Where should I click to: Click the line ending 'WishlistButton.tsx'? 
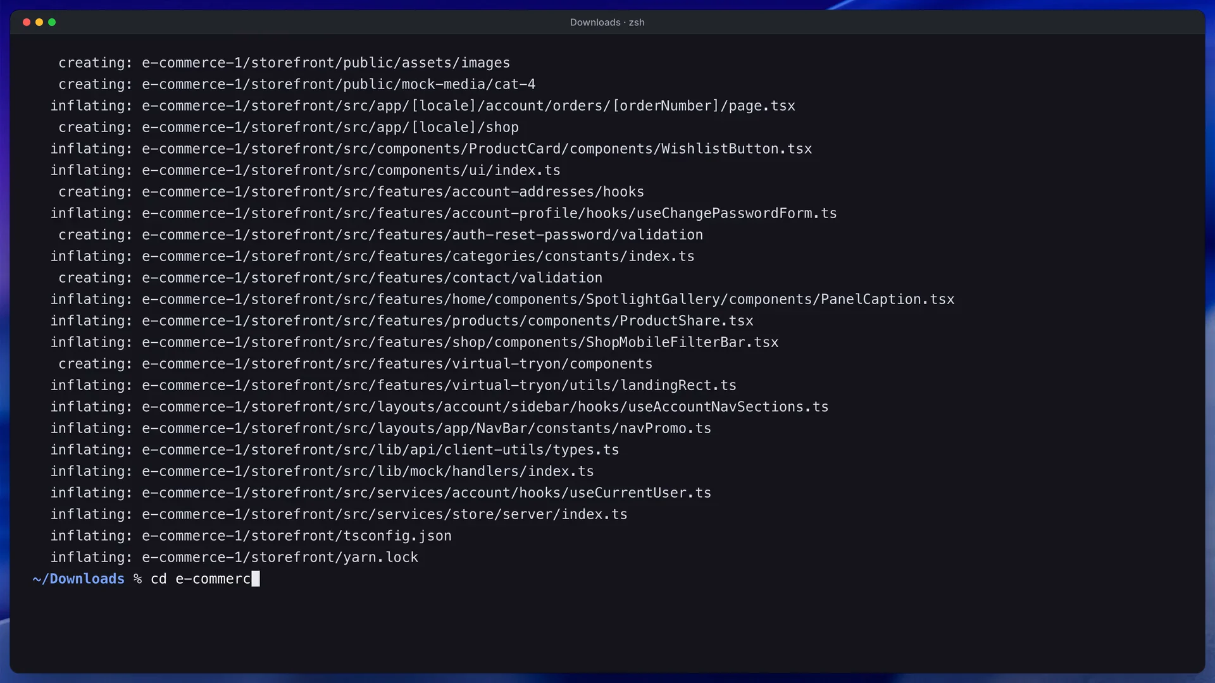click(x=431, y=149)
